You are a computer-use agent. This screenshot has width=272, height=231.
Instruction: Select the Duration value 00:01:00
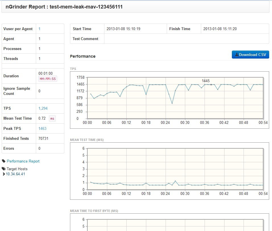(46, 73)
